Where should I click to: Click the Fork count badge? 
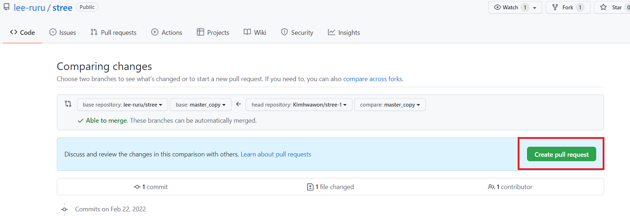[580, 8]
